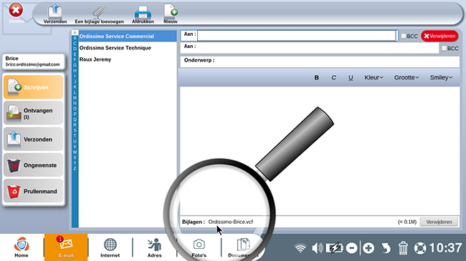
Task: Open E-mail app in bottom bar
Action: coord(66,247)
